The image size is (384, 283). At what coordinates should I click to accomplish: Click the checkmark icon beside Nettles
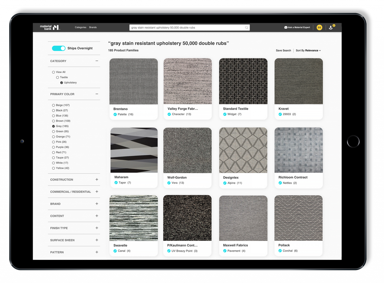click(x=280, y=183)
